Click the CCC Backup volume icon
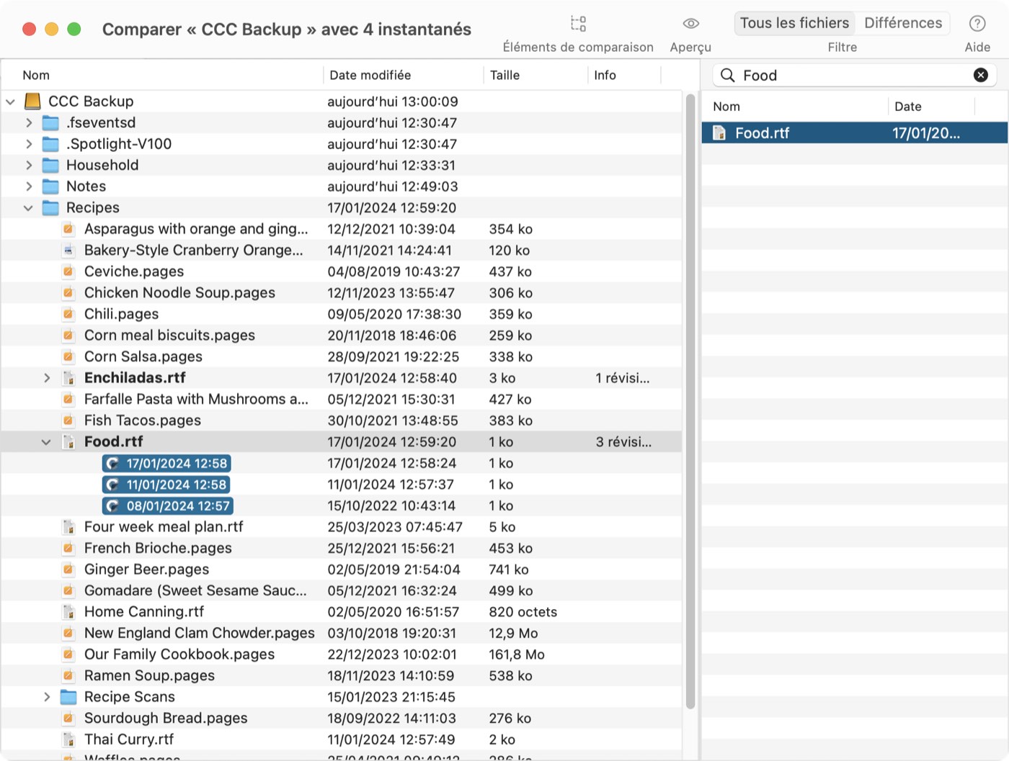This screenshot has height=761, width=1009. pos(32,102)
